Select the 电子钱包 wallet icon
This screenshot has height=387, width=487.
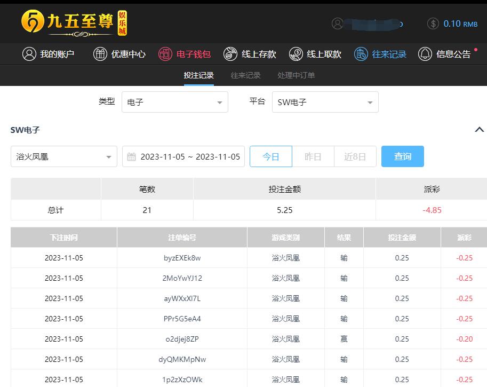[165, 54]
